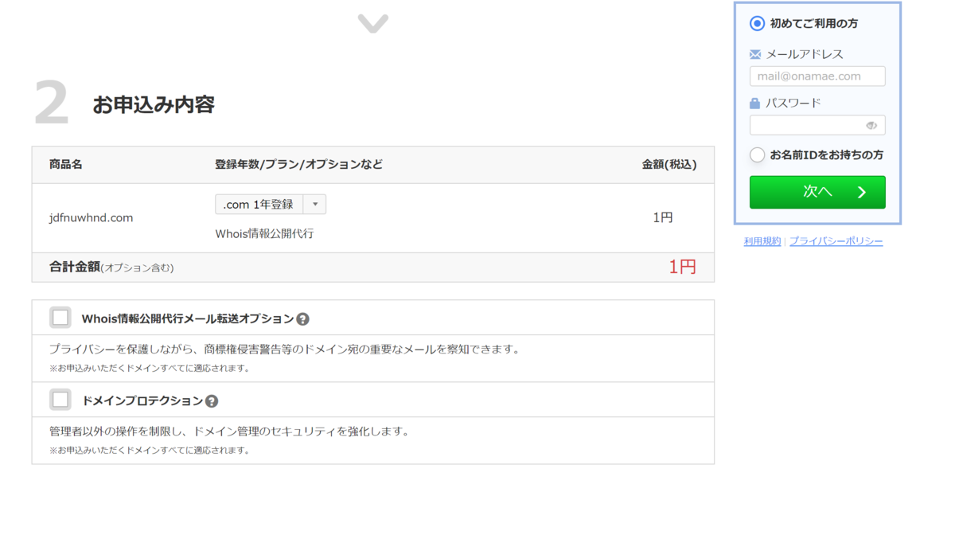Click the lock icon beside パスワード

click(755, 104)
